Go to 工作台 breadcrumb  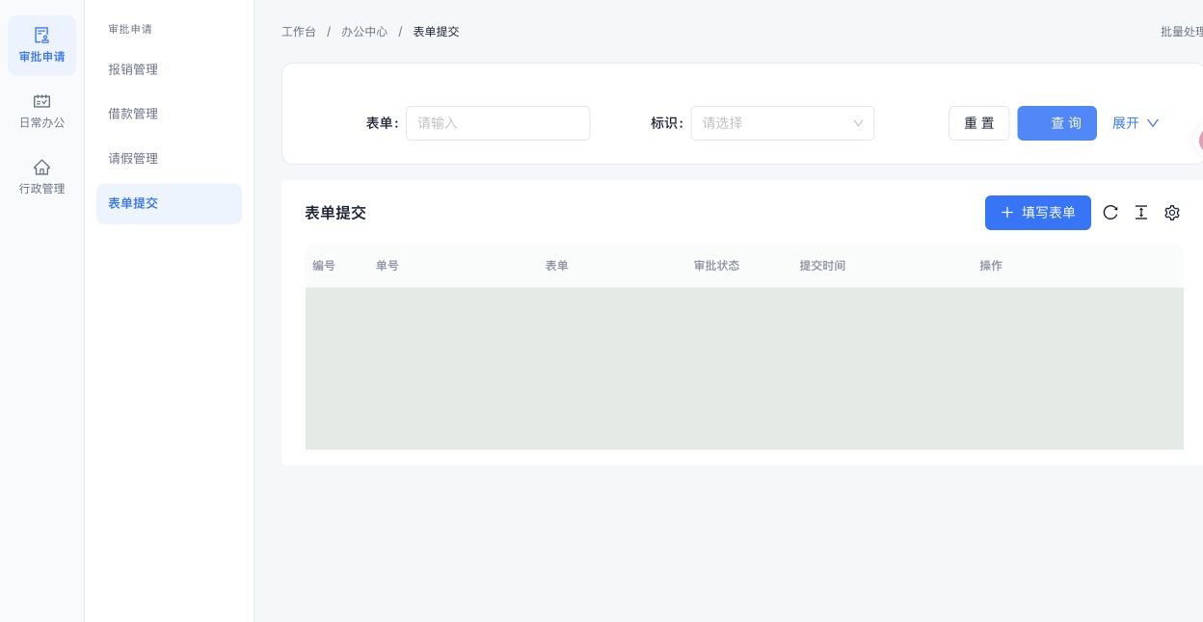(299, 32)
